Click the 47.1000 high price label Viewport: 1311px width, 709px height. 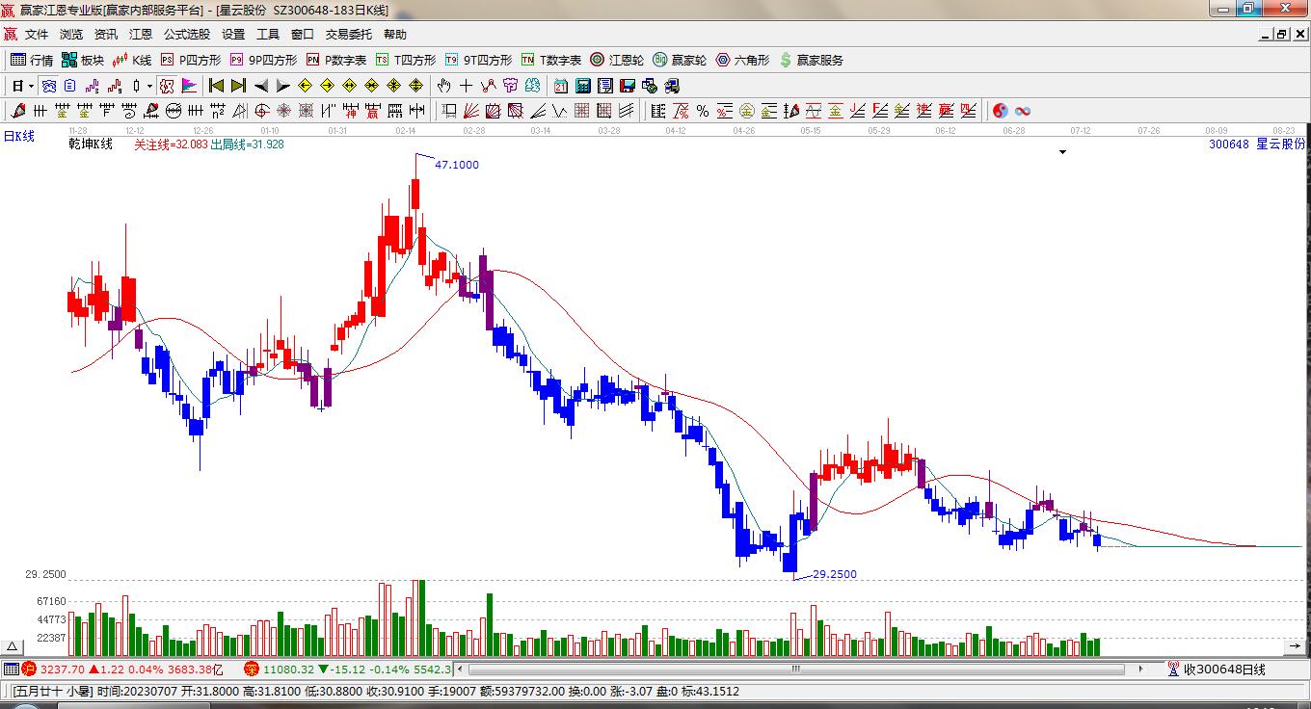tap(457, 165)
